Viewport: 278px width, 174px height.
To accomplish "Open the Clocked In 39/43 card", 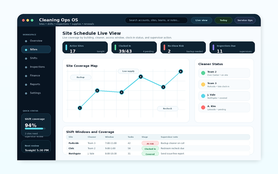I will coord(134,47).
